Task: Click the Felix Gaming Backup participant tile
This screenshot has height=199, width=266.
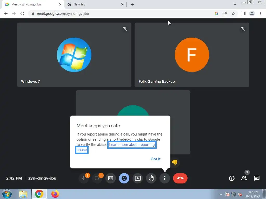Action: [192, 55]
